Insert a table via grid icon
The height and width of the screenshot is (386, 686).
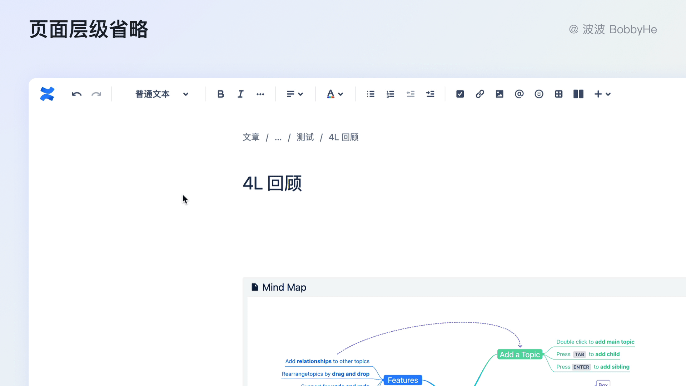(559, 94)
